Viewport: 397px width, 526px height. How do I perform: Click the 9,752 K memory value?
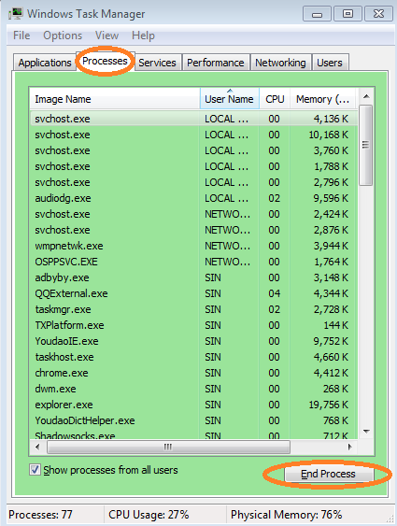pos(331,341)
